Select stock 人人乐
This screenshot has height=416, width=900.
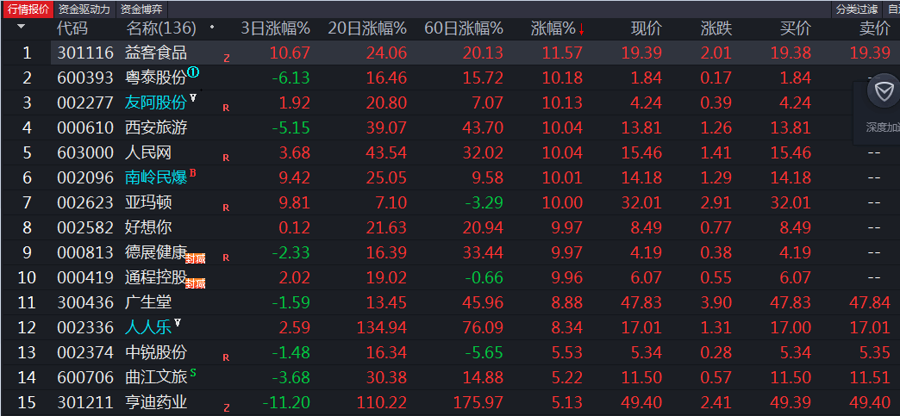point(148,327)
